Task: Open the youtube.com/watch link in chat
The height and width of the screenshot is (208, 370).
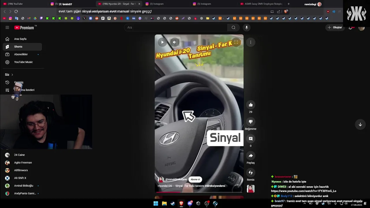Action: 304,191
